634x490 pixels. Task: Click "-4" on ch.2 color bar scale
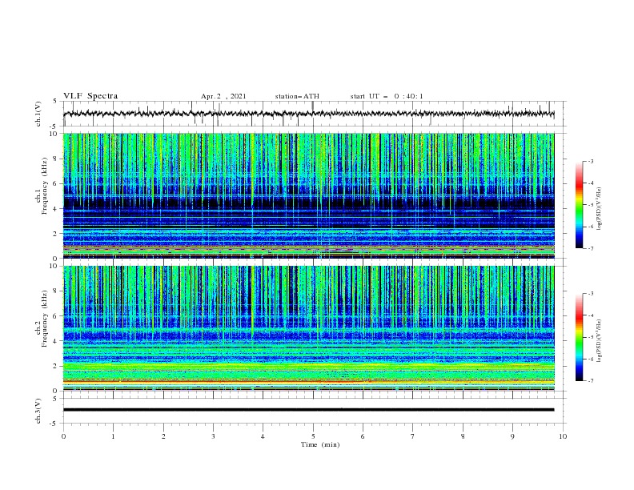[590, 315]
